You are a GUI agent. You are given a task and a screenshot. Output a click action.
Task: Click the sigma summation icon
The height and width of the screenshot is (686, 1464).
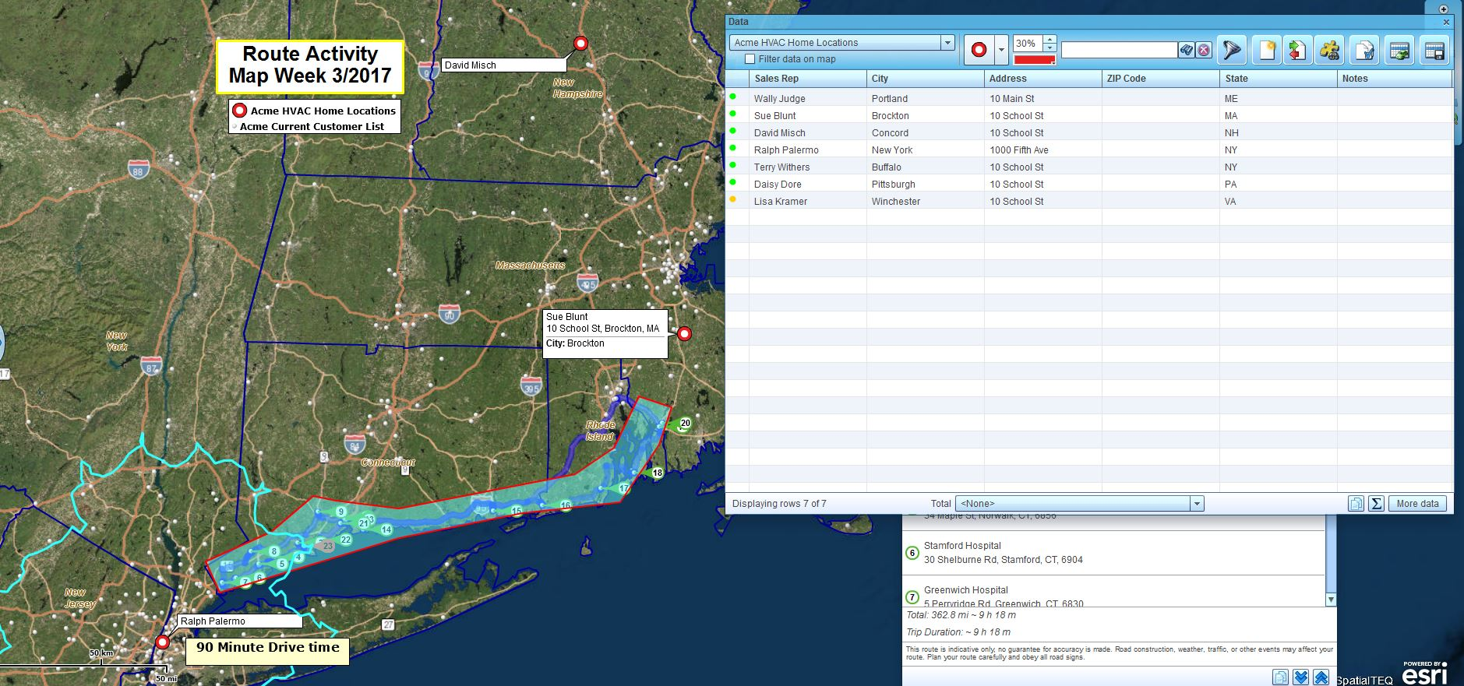[1376, 504]
